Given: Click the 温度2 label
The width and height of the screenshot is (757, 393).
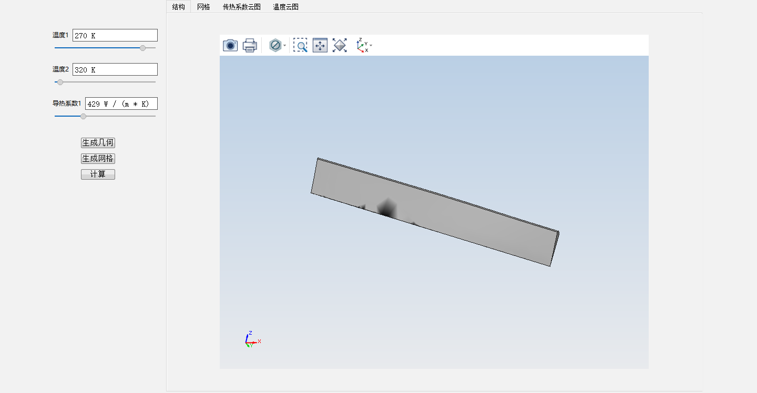Looking at the screenshot, I should [x=60, y=69].
